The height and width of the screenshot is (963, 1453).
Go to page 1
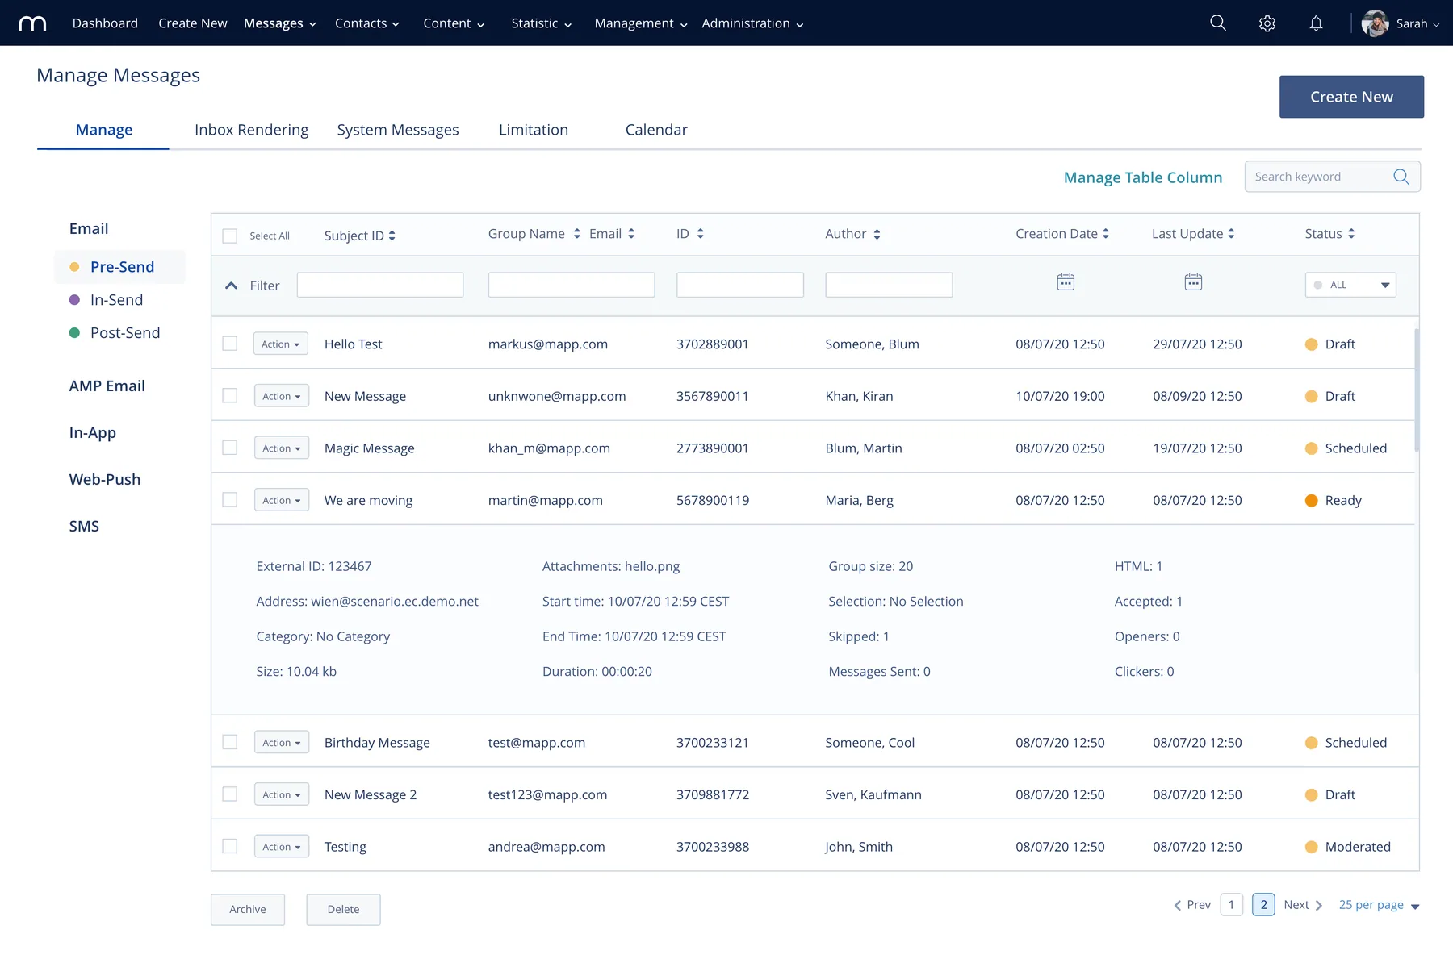tap(1231, 905)
